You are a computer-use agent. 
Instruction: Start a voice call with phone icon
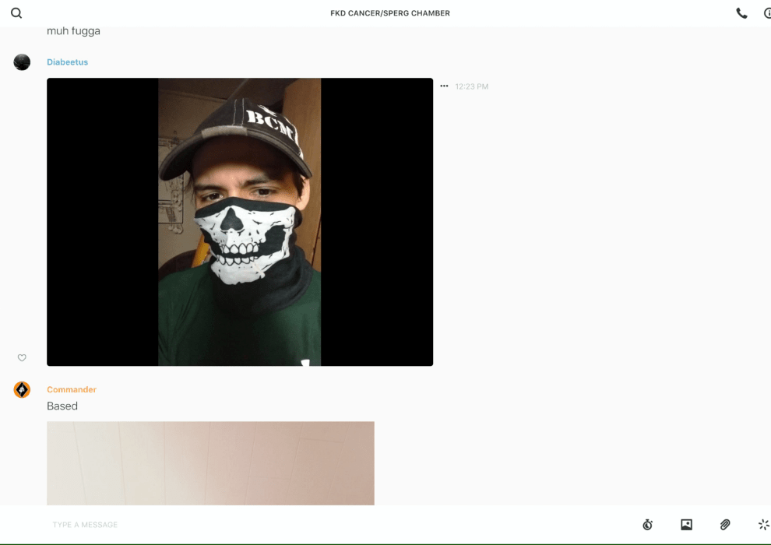tap(741, 13)
